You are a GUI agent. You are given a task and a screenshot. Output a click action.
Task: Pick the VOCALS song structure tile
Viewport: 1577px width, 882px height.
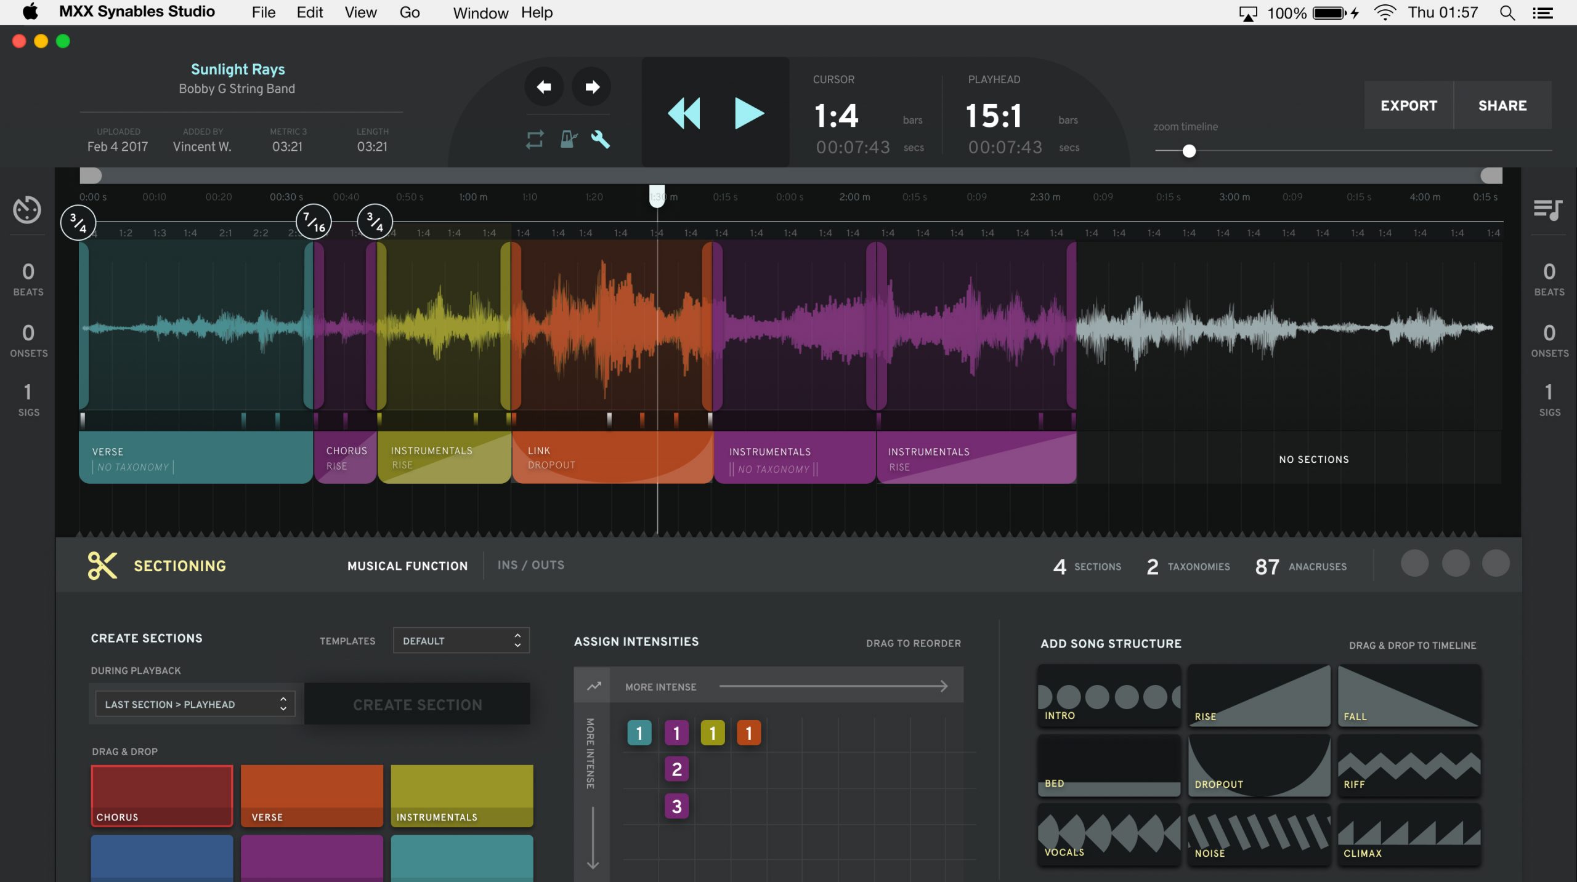tap(1109, 834)
